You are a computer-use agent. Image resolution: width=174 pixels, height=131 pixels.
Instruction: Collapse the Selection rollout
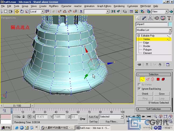pos(154,74)
